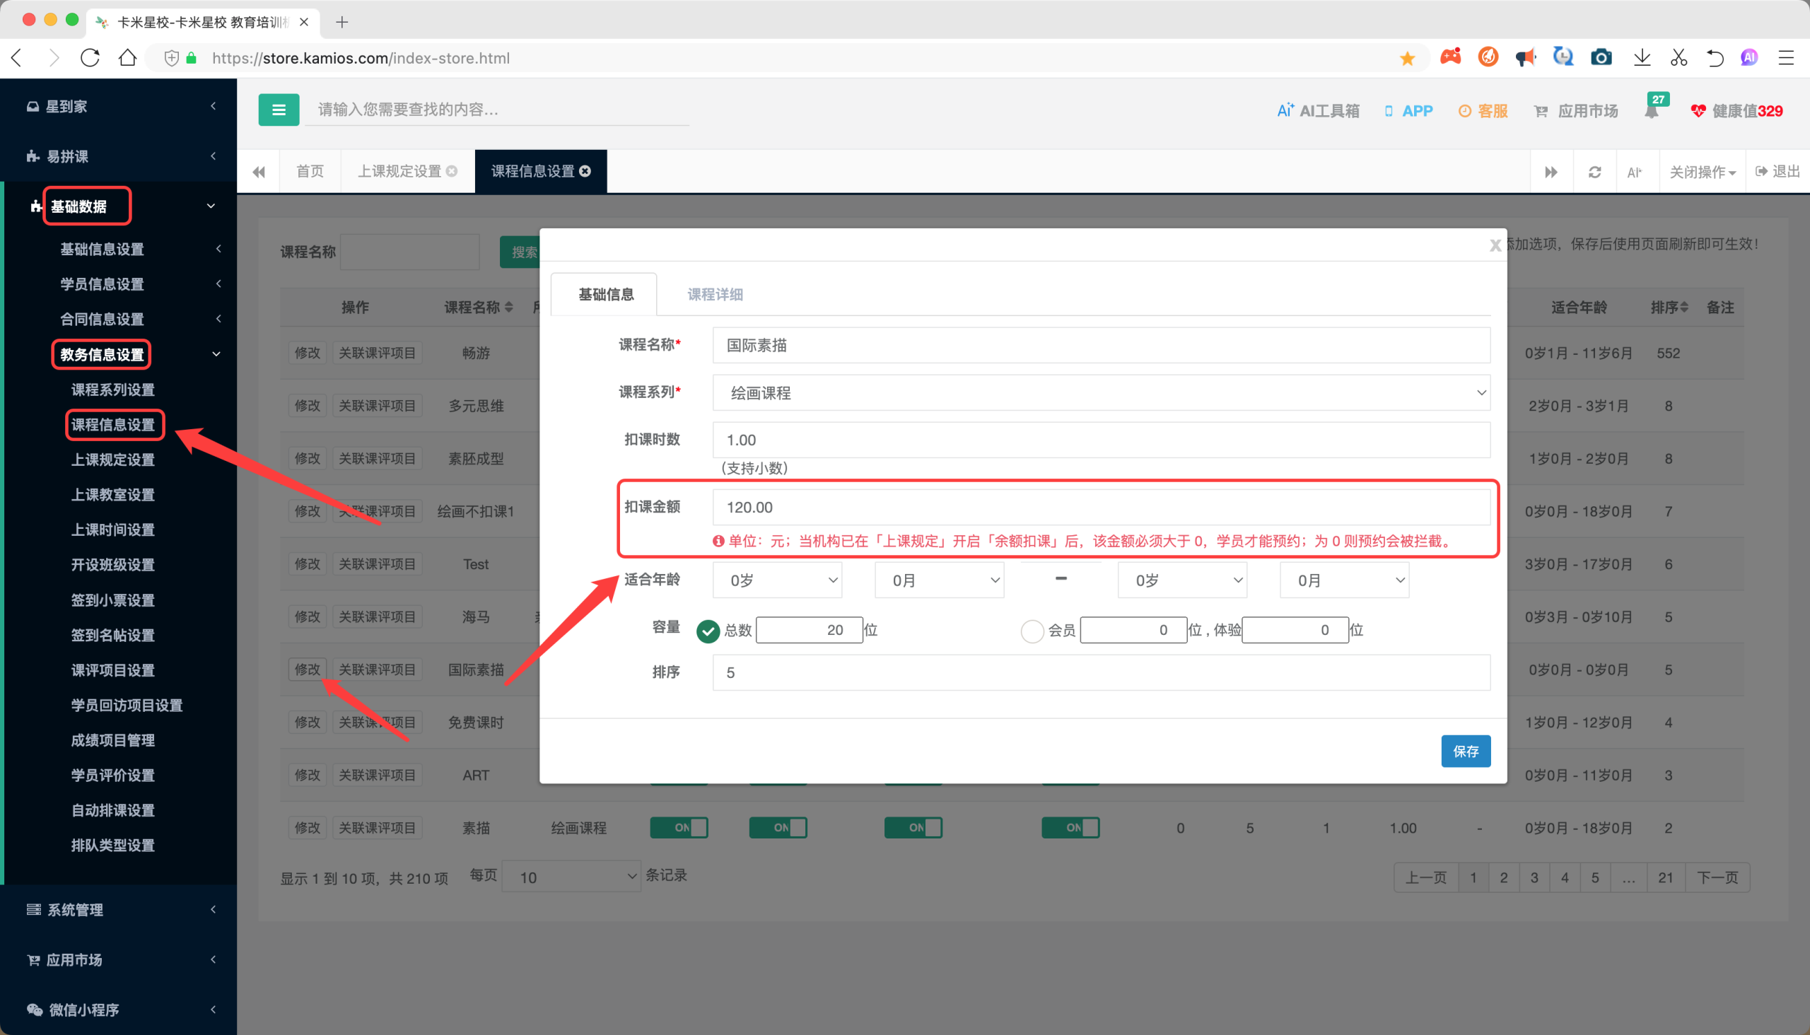Open 上课规定设置 in the sidebar
Screen dimensions: 1810x1035
[x=112, y=460]
